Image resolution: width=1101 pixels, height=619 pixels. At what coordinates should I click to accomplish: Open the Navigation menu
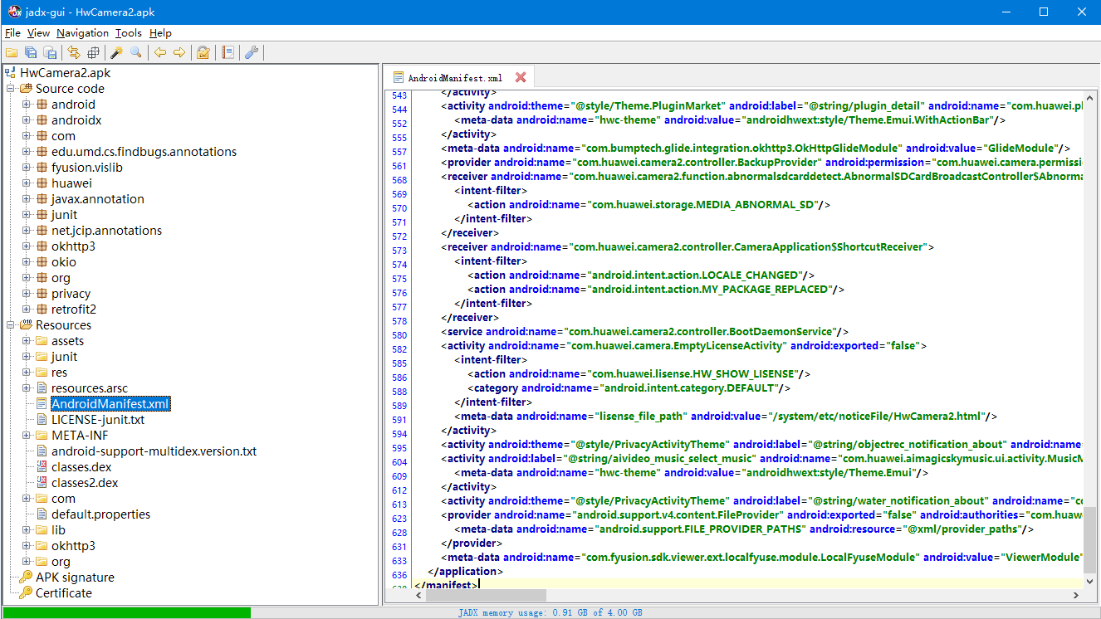82,33
